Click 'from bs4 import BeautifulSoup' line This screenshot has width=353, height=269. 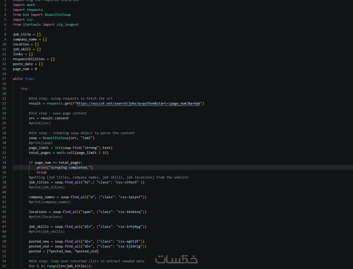tap(42, 15)
